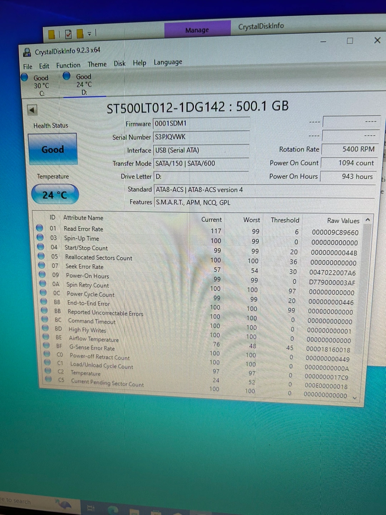
Task: Click status icon of Spin-Up Time row
Action: click(x=40, y=237)
